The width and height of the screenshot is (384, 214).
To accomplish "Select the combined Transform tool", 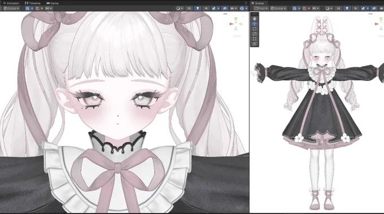I will [255, 44].
